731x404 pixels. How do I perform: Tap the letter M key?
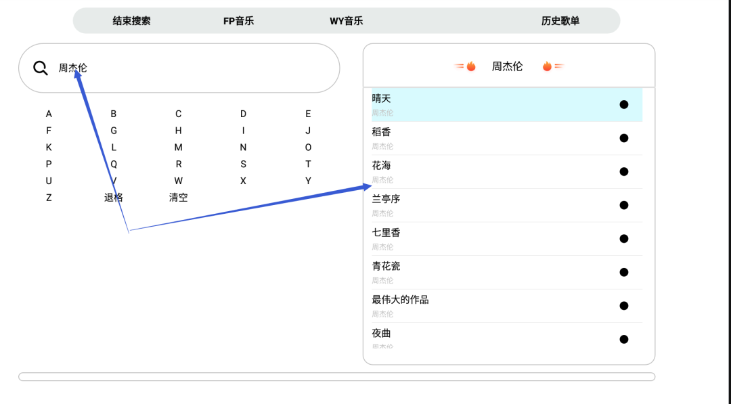tap(178, 148)
